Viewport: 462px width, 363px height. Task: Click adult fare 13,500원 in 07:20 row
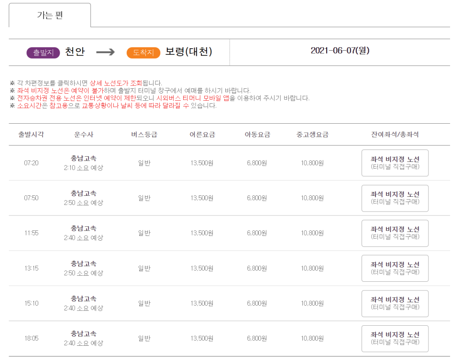[202, 163]
